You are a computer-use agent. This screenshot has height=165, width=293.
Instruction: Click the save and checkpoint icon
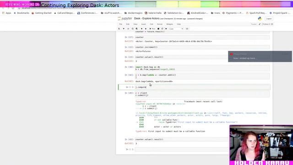[x=119, y=29]
